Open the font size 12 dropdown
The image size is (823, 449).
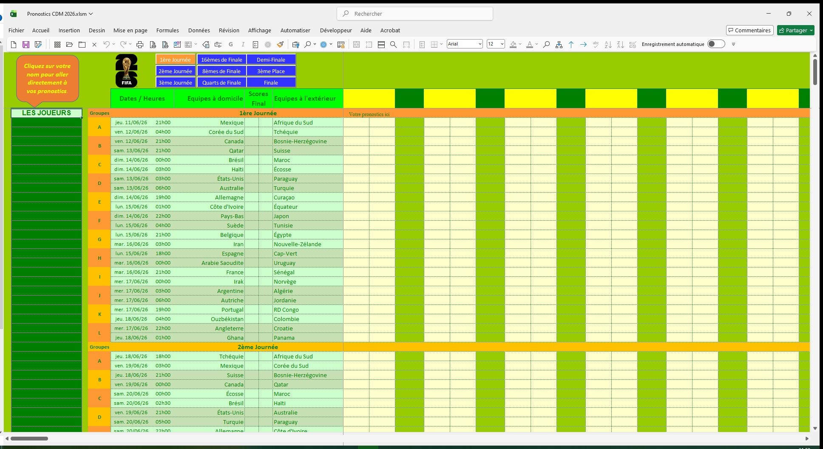(x=502, y=44)
